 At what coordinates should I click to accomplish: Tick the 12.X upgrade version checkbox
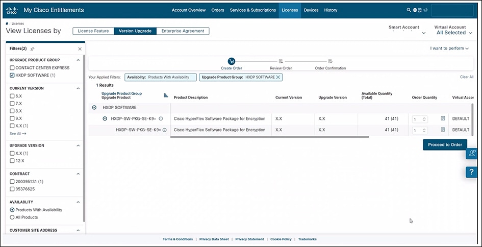point(12,161)
